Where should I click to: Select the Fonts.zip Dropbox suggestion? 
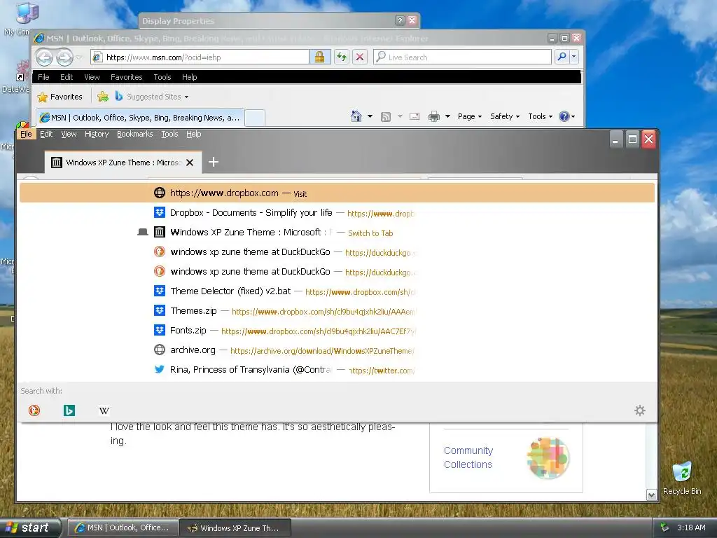337,331
